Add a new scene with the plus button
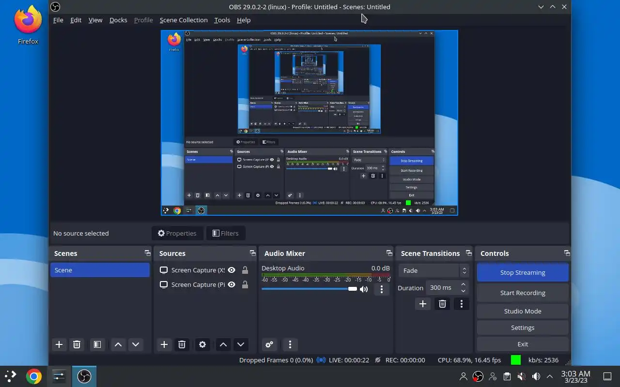 tap(59, 344)
